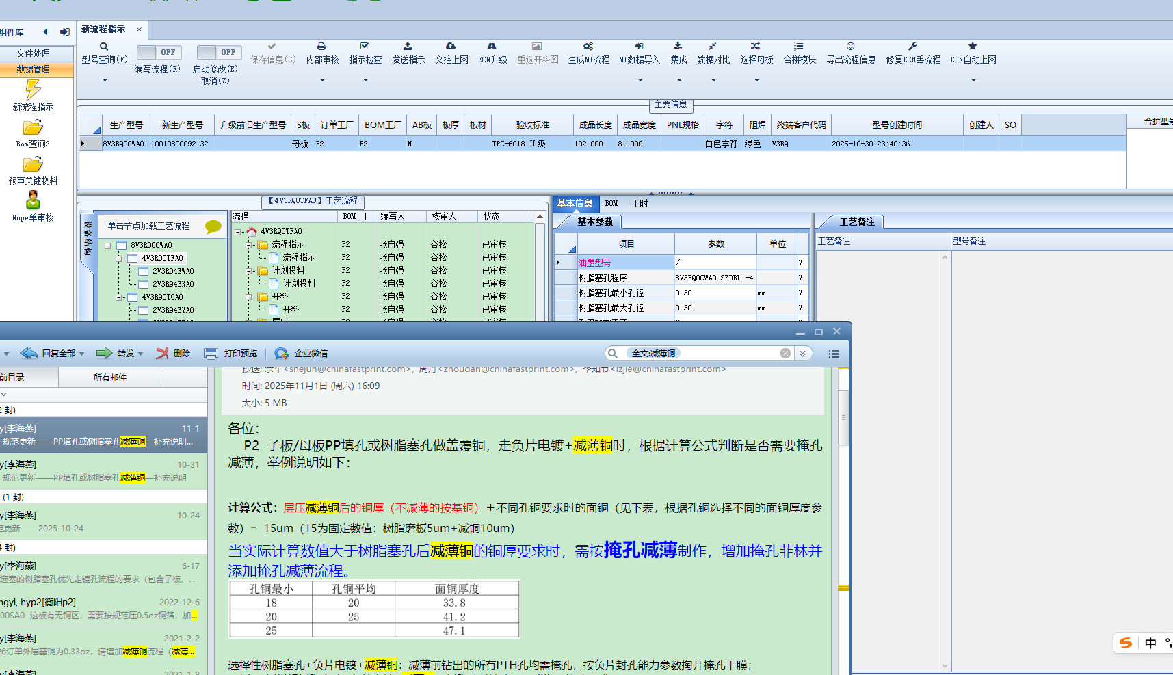Click the 打印预览 button in mail window
This screenshot has width=1173, height=675.
tap(231, 354)
